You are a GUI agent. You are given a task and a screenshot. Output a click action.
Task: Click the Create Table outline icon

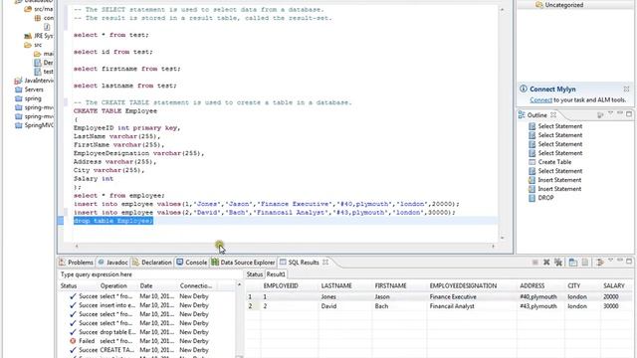pyautogui.click(x=532, y=162)
